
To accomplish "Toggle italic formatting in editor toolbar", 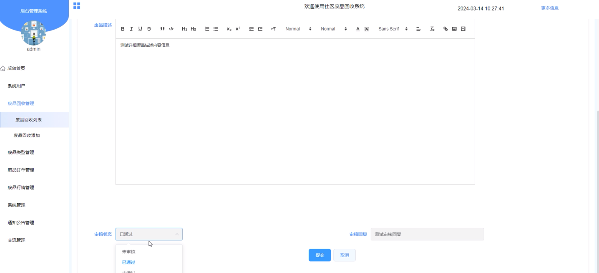I will point(131,29).
